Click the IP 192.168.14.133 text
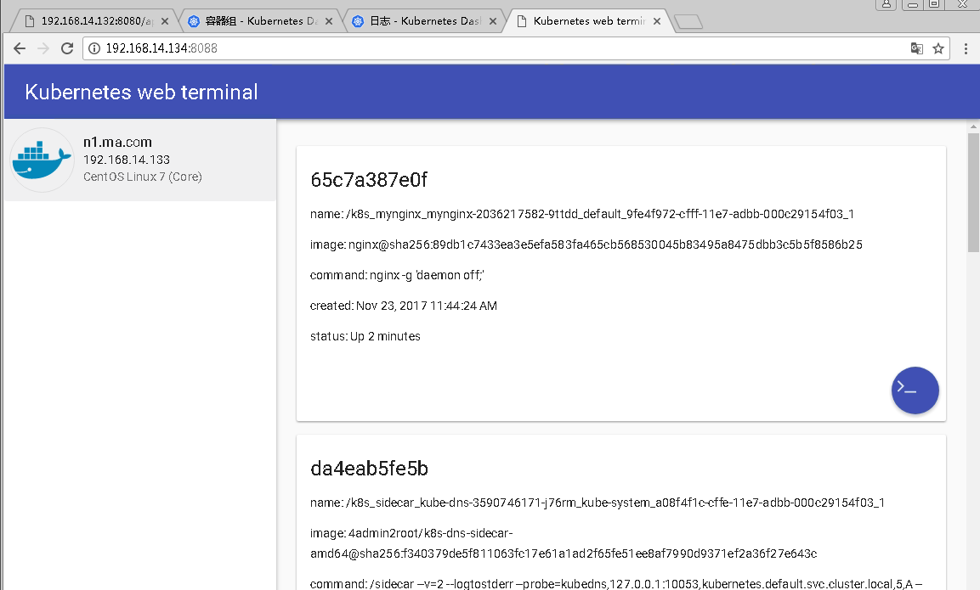Viewport: 980px width, 590px height. coord(127,160)
